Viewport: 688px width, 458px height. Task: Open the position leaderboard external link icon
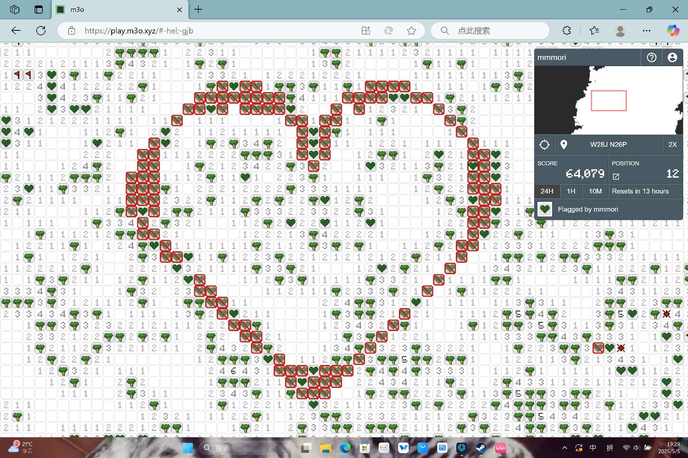click(x=616, y=176)
